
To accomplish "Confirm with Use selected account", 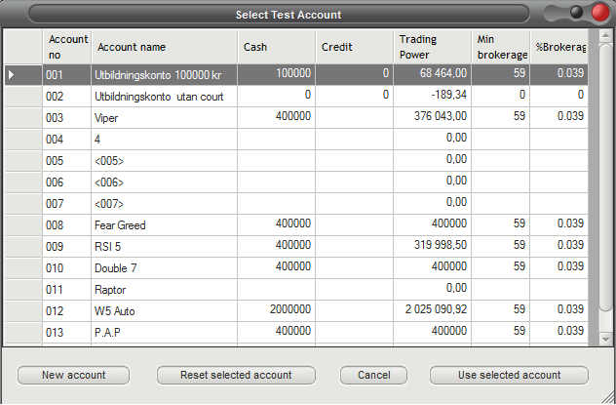I will click(x=509, y=375).
